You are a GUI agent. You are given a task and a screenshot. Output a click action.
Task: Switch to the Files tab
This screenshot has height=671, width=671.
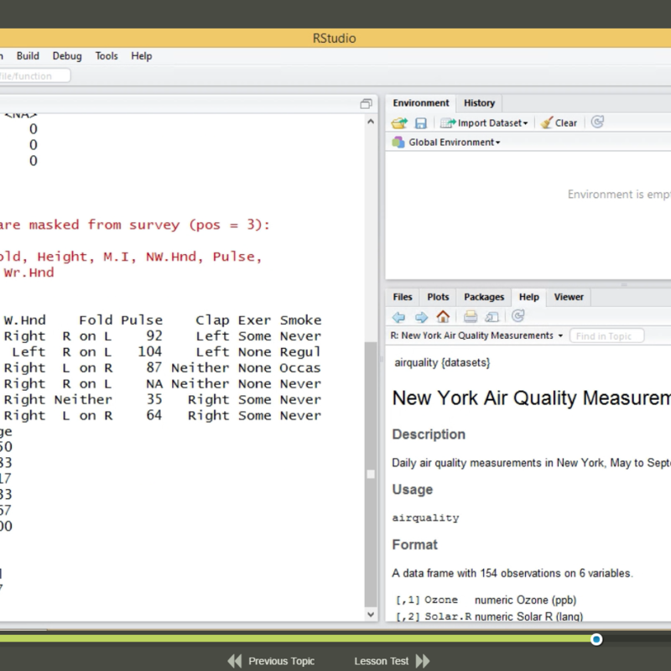pos(403,297)
